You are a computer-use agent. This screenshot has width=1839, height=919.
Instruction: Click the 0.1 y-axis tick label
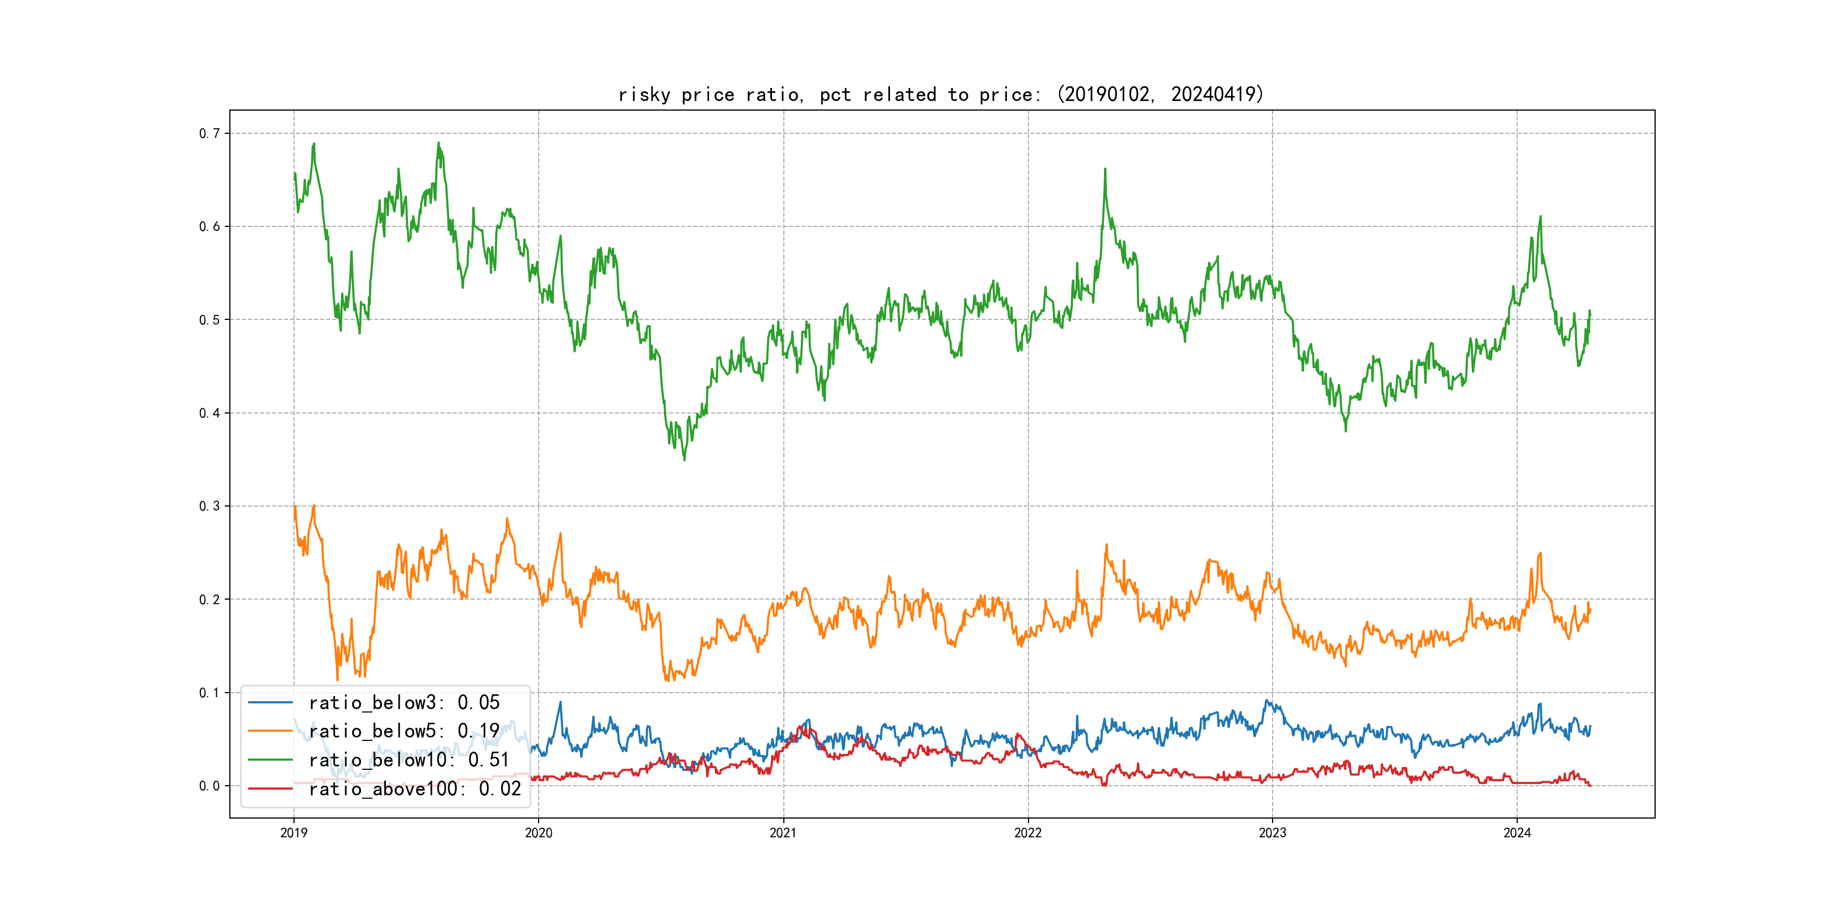tap(209, 693)
